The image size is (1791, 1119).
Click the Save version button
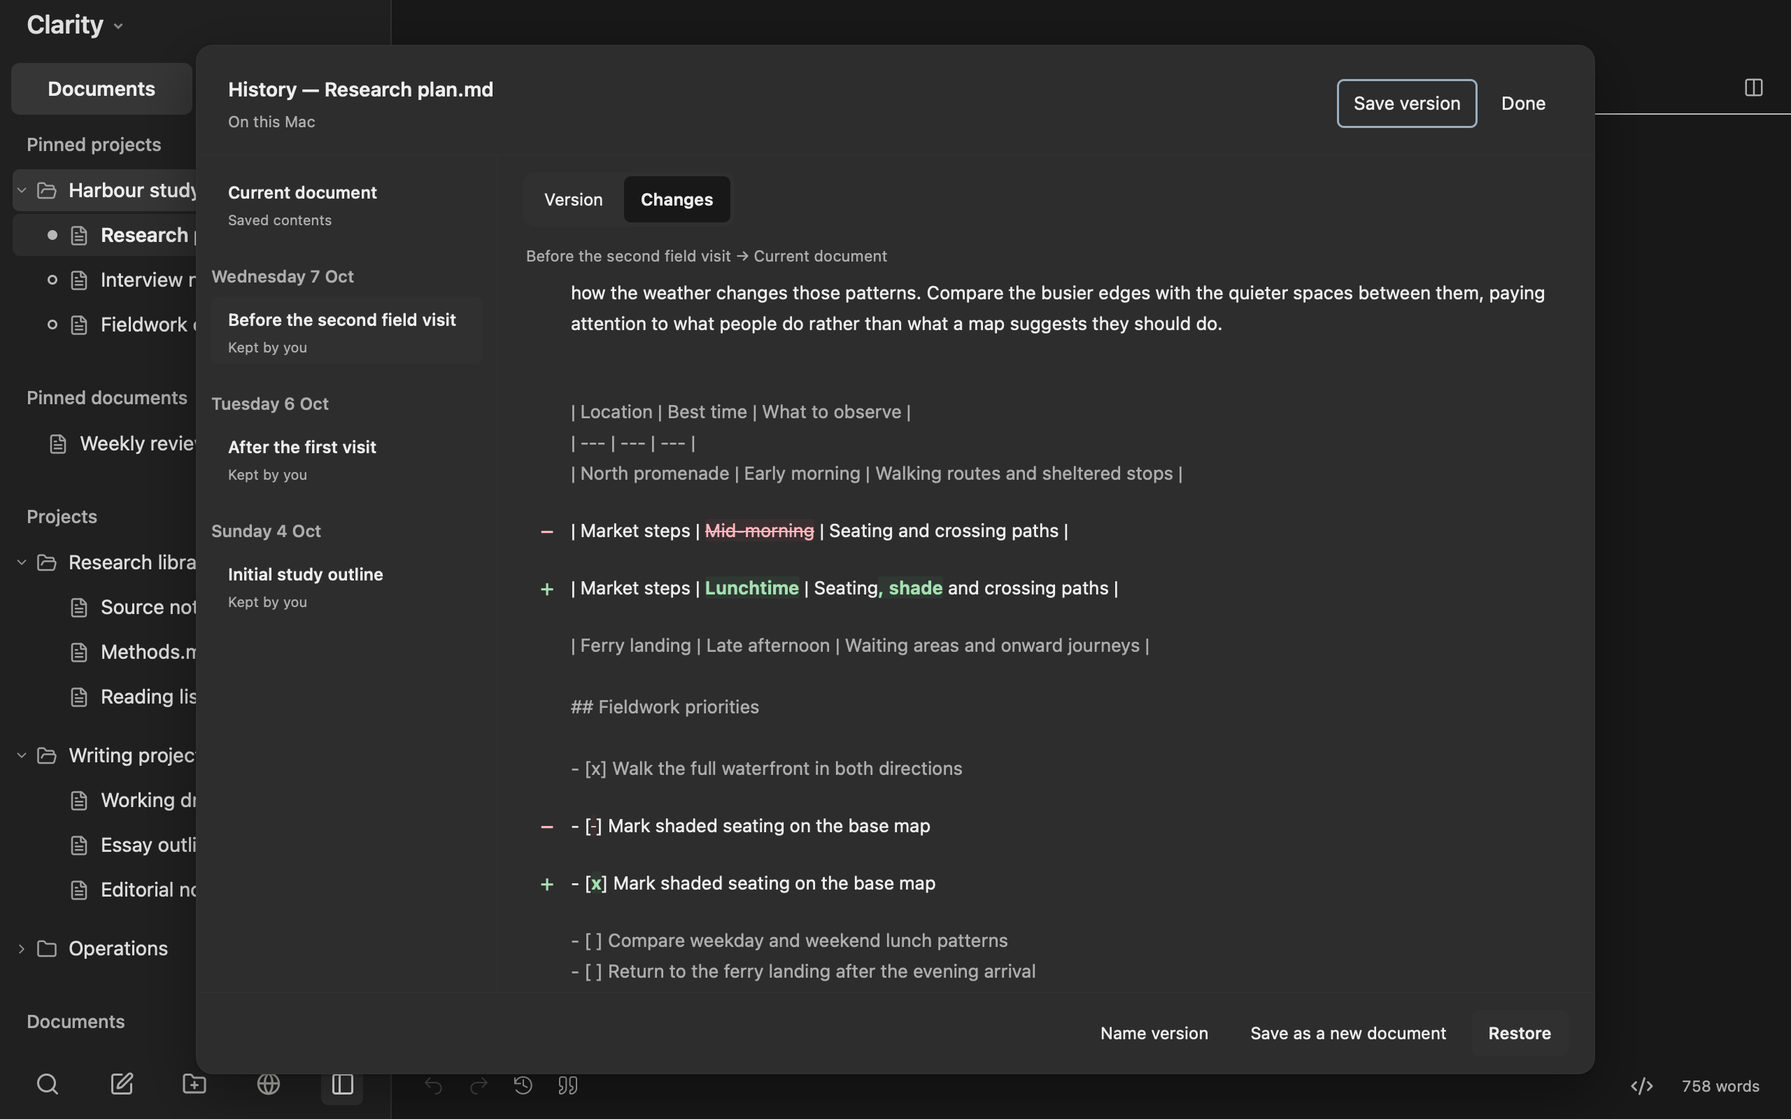pos(1406,104)
